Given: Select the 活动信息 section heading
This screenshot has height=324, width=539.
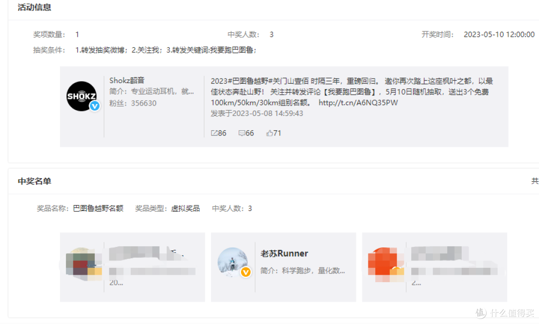Looking at the screenshot, I should tap(34, 7).
